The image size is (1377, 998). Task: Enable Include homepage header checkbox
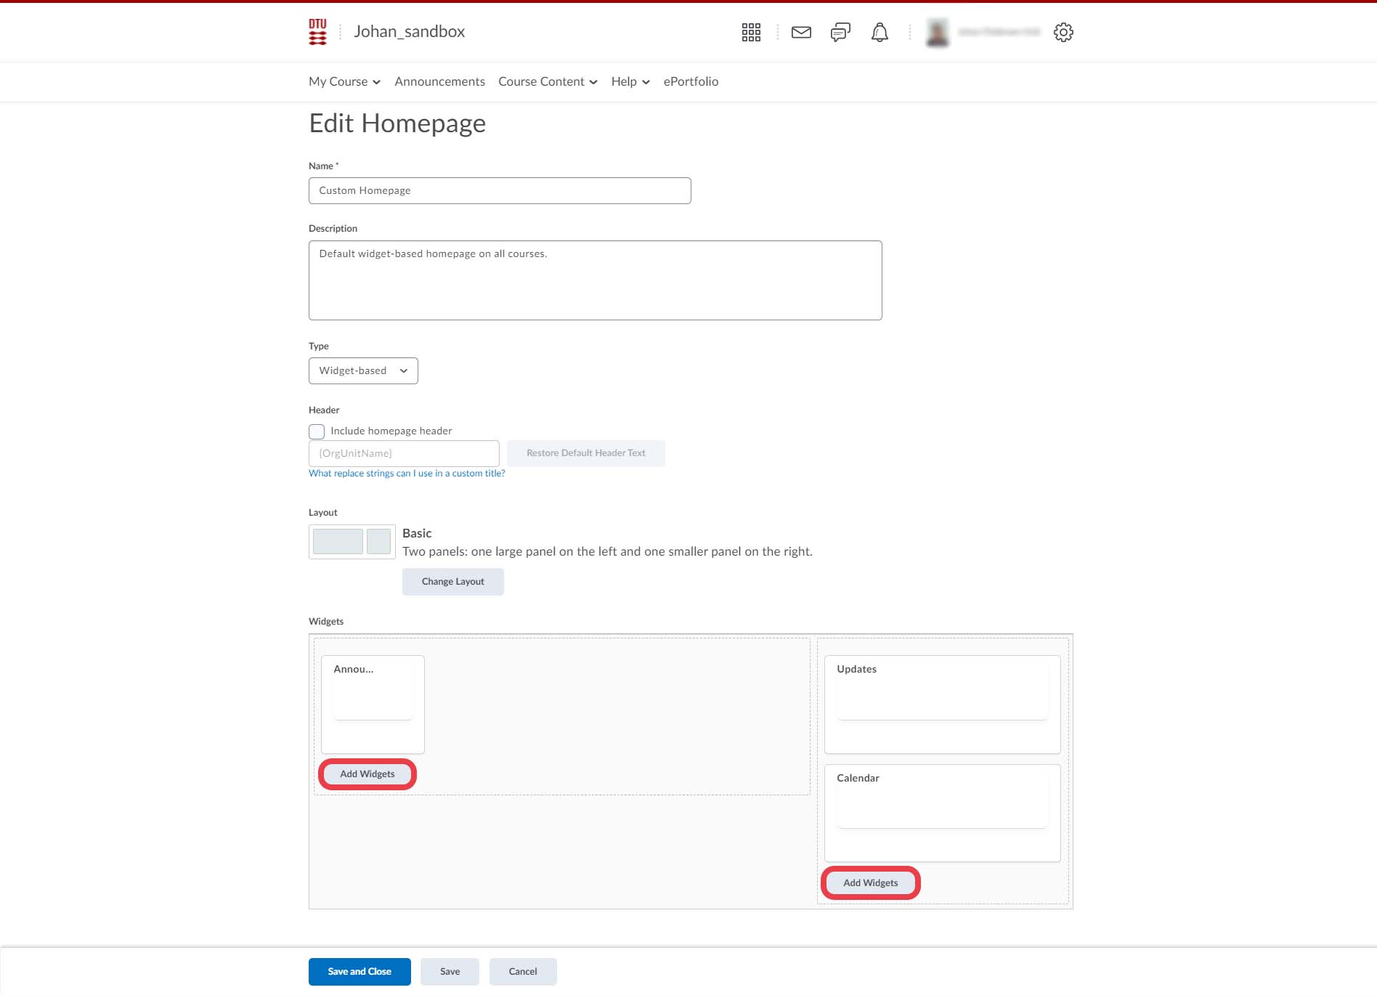point(317,431)
